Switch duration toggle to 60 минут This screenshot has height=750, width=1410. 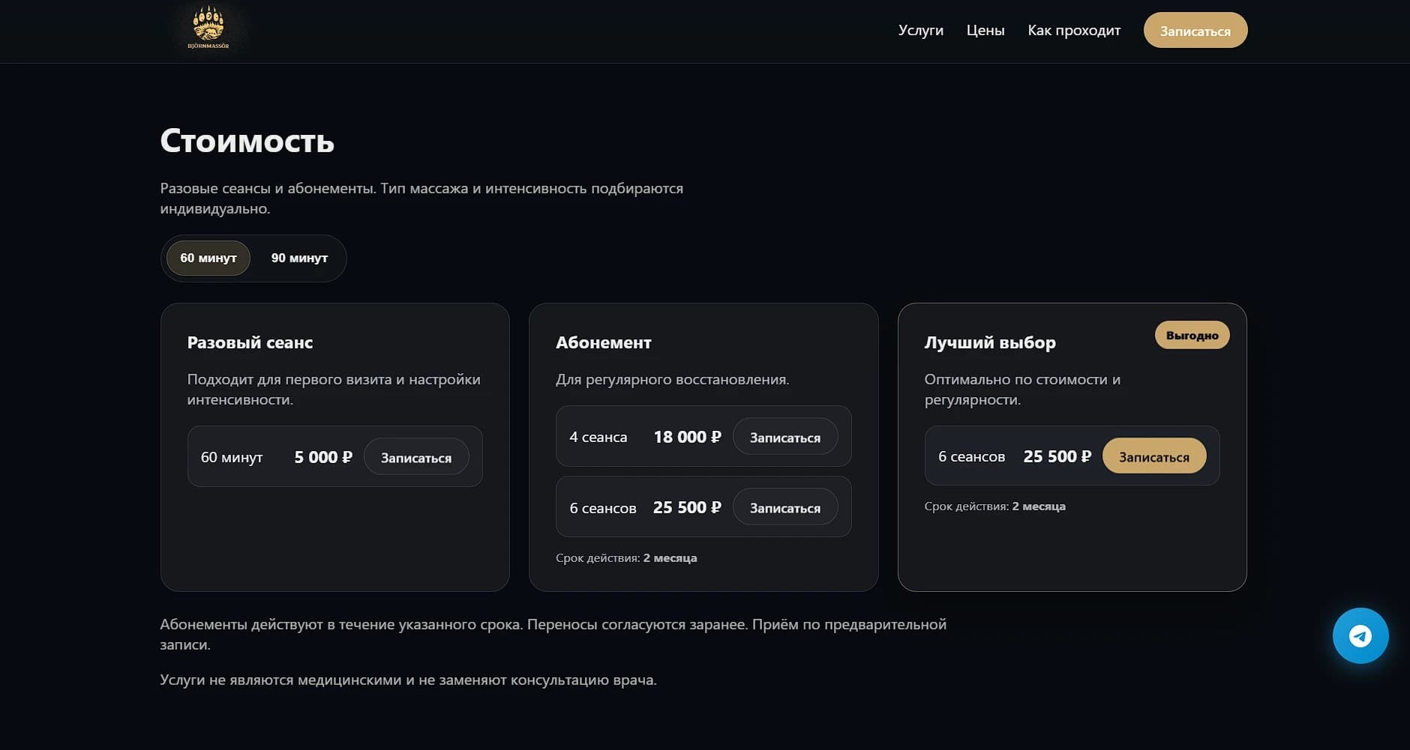click(x=208, y=258)
